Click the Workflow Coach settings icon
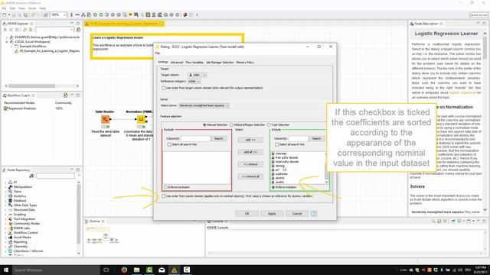Image resolution: width=490 pixels, height=275 pixels. click(65, 95)
